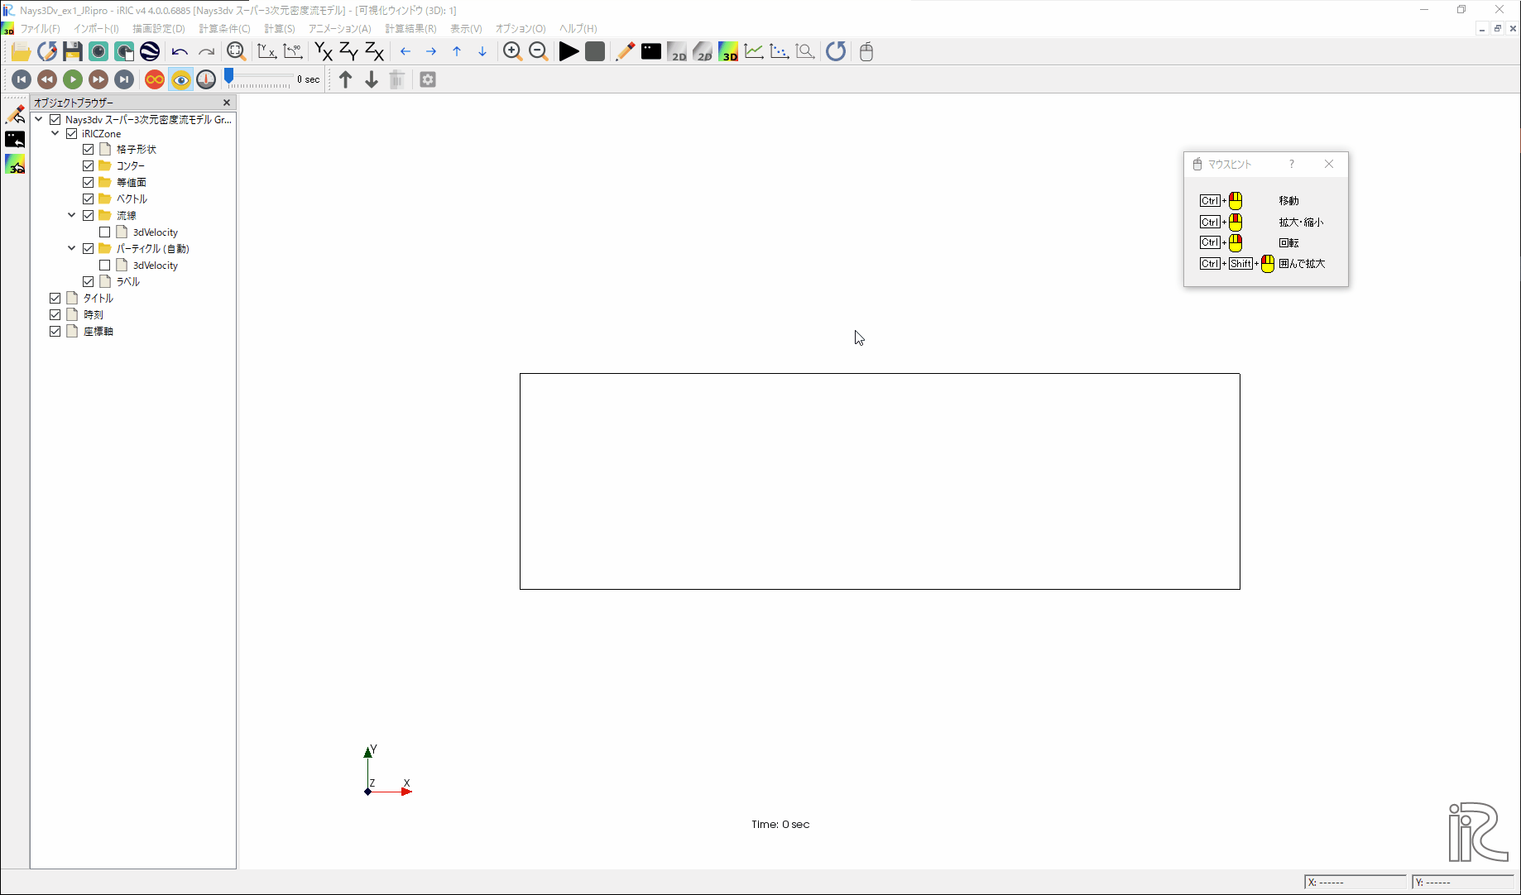Open the solver console window icon
The width and height of the screenshot is (1521, 895).
(651, 51)
